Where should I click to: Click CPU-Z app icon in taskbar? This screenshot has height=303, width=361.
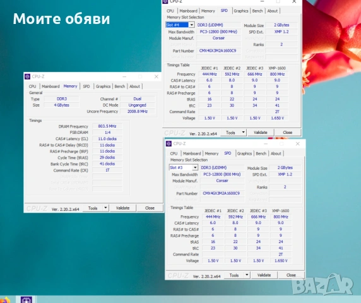coord(27,300)
